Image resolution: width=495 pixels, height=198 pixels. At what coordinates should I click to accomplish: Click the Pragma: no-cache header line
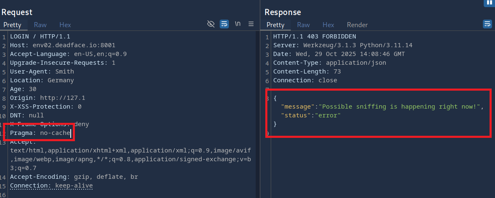[40, 133]
